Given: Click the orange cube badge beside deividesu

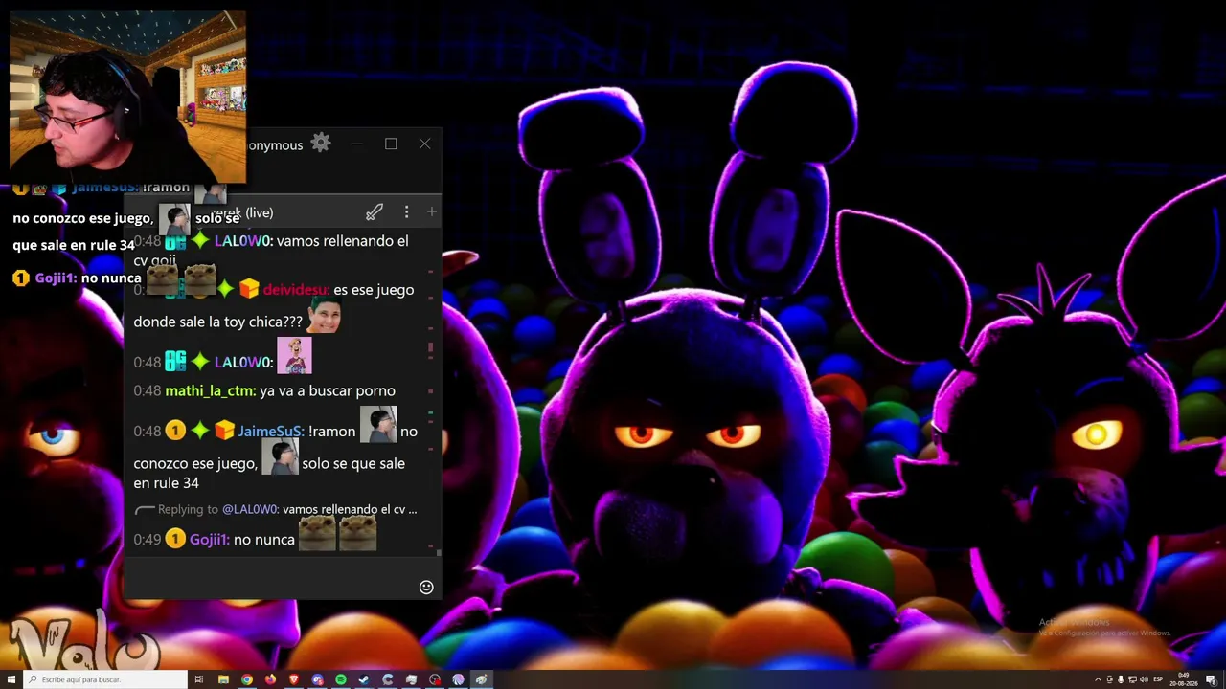Looking at the screenshot, I should coord(249,289).
